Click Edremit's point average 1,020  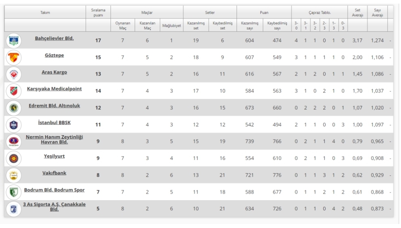click(x=378, y=108)
